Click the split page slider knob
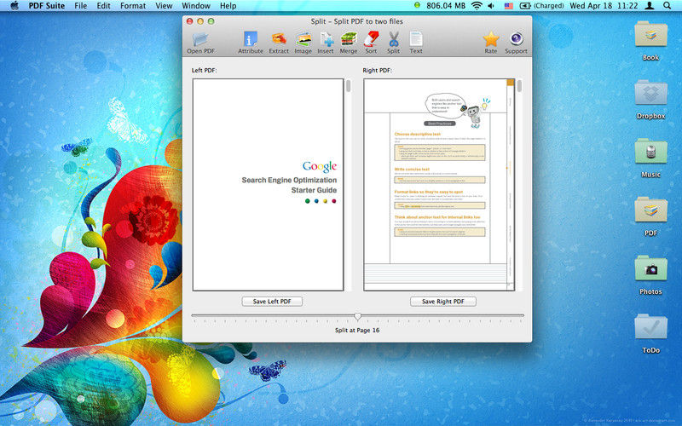 (357, 316)
